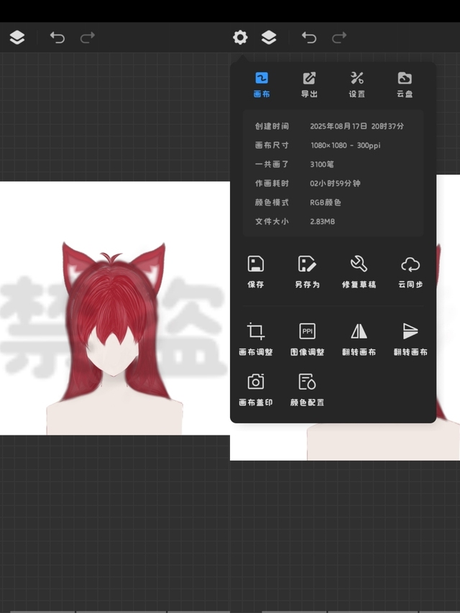Image resolution: width=460 pixels, height=613 pixels.
Task: Flip canvas vertically with stacked triangles icon
Action: tap(410, 339)
